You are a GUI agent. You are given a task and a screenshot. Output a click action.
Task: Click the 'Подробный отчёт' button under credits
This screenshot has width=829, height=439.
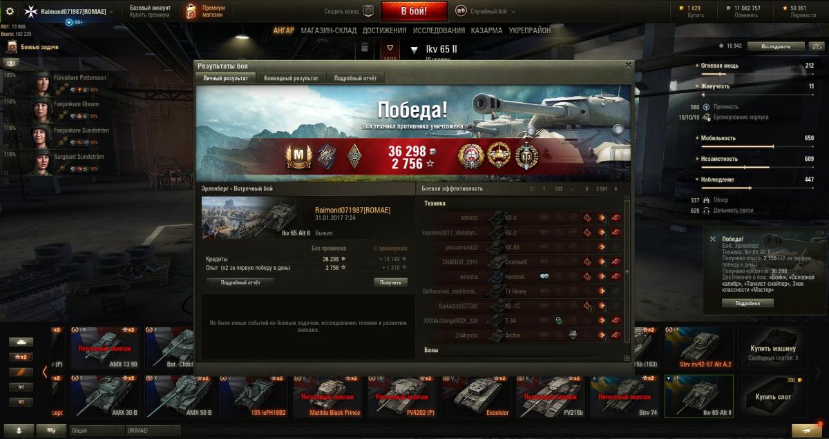[x=240, y=282]
